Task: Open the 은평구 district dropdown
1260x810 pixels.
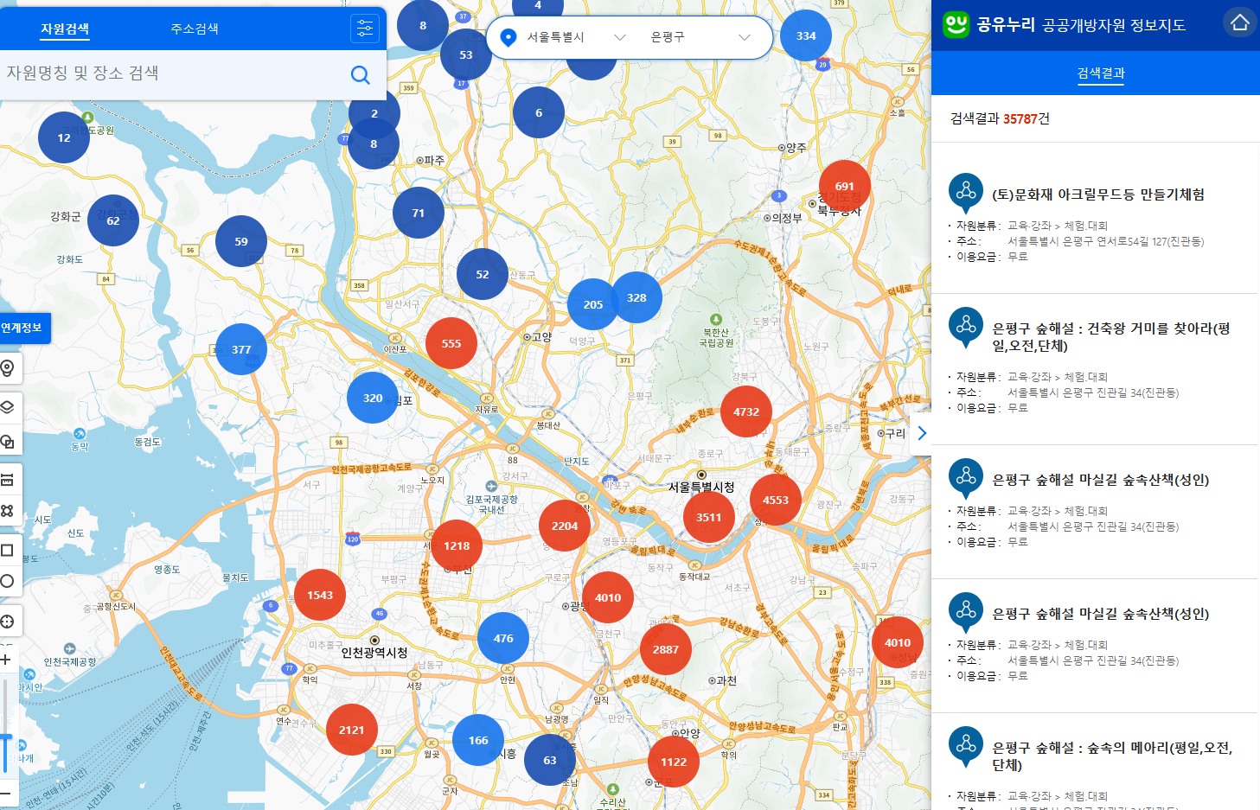Action: point(700,37)
